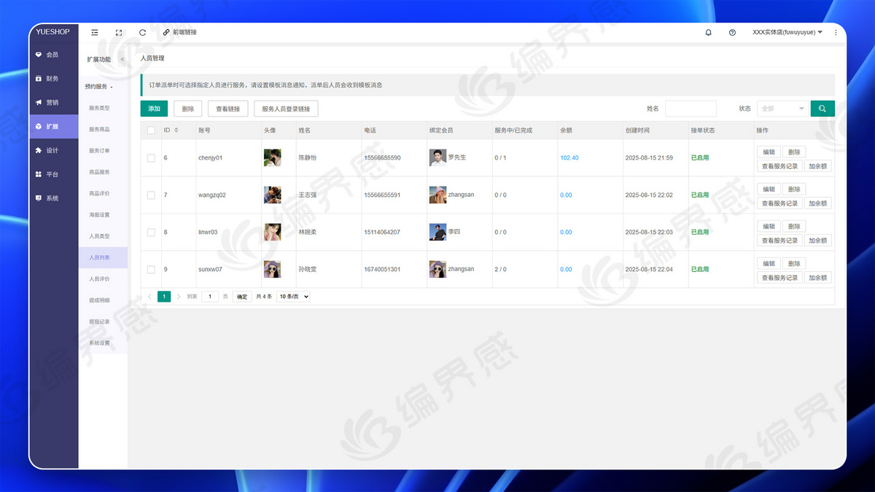Viewport: 875px width, 492px height.
Task: Select page 1 in pagination
Action: 164,297
